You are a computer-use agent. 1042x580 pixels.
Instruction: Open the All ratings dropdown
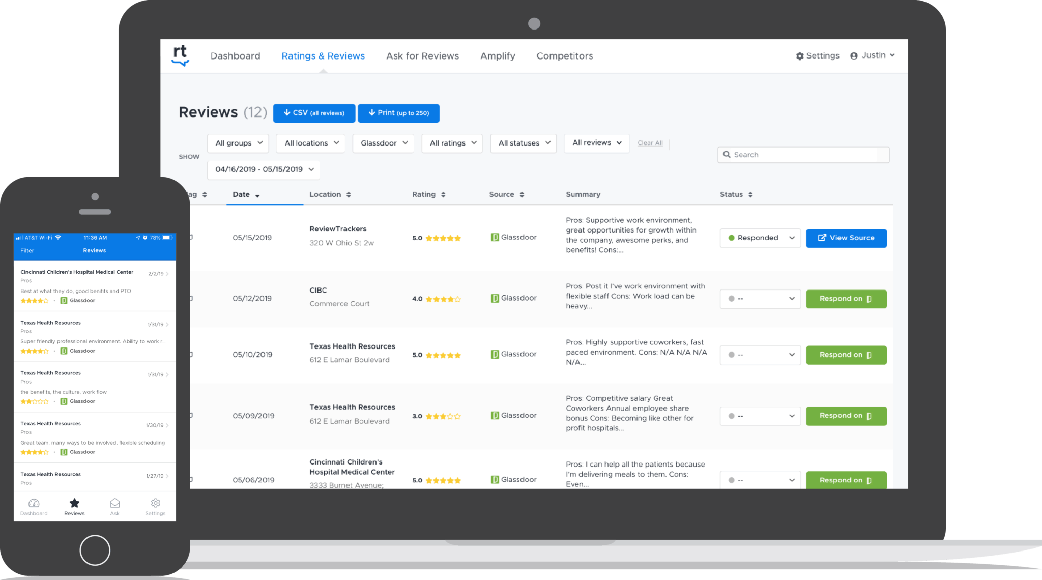452,143
